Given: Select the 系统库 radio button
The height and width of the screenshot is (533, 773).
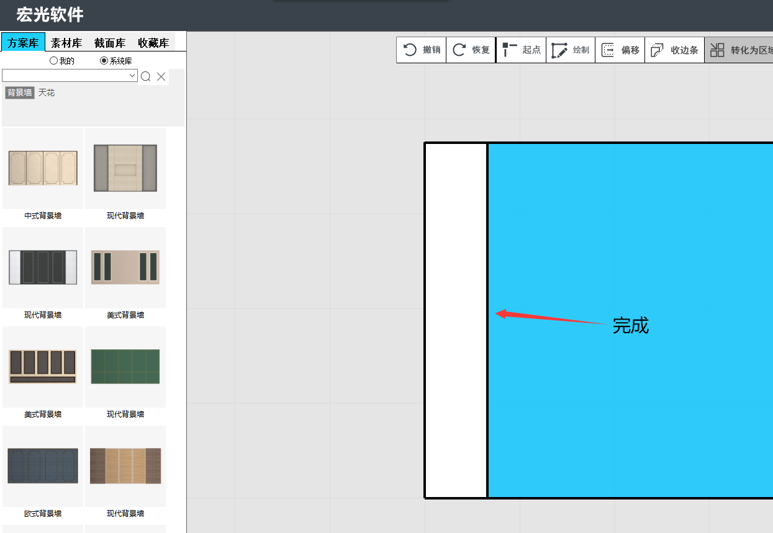Looking at the screenshot, I should point(104,61).
